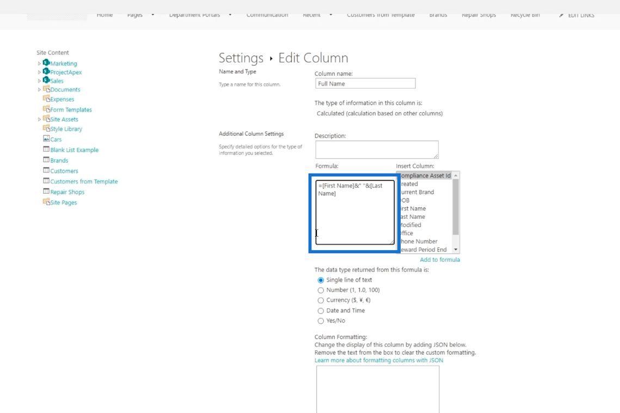Choose the Currency data type option
The height and width of the screenshot is (413, 620).
tap(321, 300)
